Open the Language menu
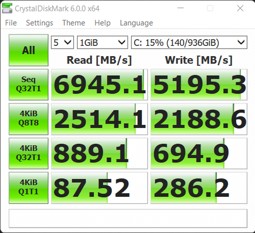 pyautogui.click(x=136, y=23)
